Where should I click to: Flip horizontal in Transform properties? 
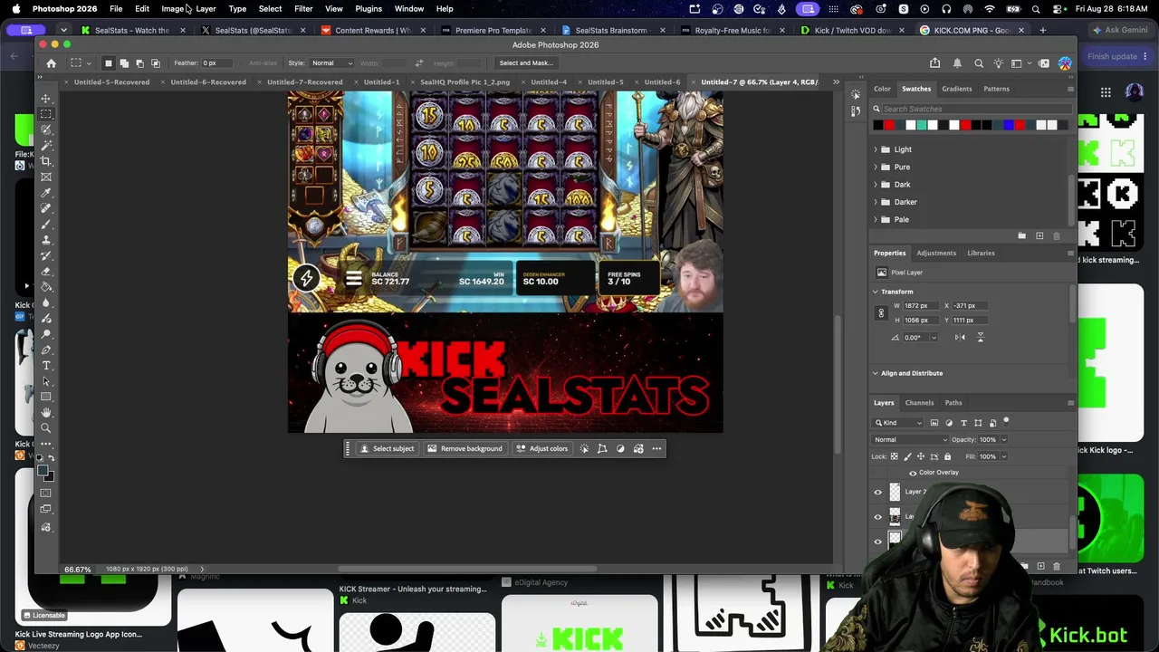click(x=960, y=338)
